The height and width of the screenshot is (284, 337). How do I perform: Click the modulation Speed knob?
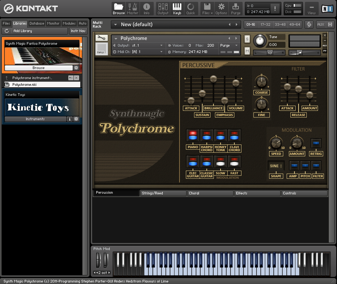pos(276,143)
